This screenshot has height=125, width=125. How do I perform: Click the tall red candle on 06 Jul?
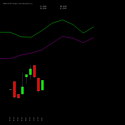(14, 89)
